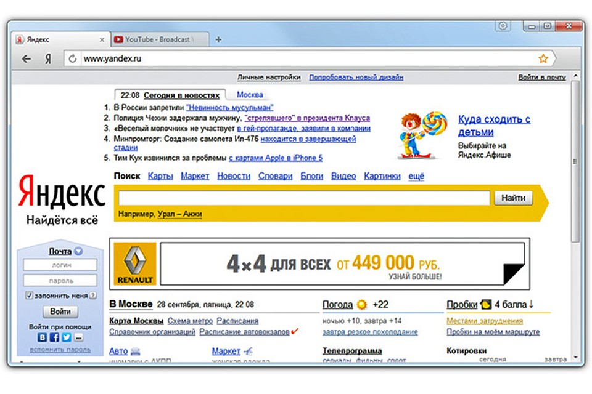Open a new tab with the plus button
Image resolution: width=592 pixels, height=394 pixels.
218,39
